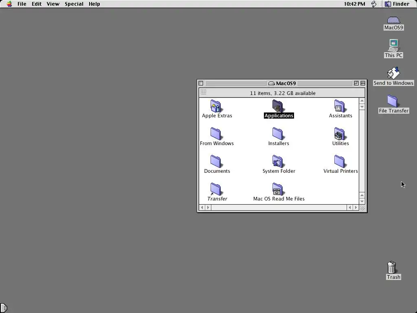
Task: Click the left-end horizontal scroll right arrow
Action: [208, 207]
